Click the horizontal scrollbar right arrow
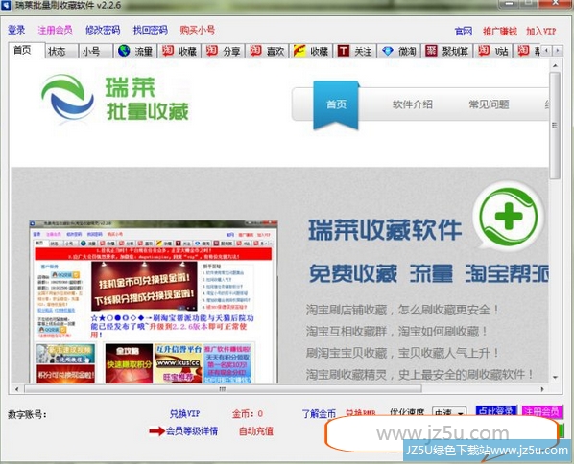Screen dimensions: 574x464 pyautogui.click(x=542, y=389)
